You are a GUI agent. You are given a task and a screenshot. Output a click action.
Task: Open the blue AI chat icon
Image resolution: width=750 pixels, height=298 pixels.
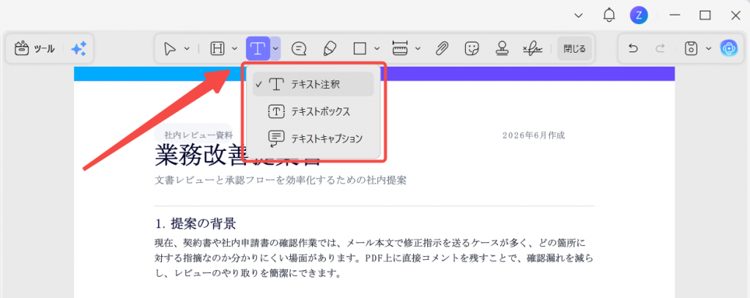(x=729, y=48)
